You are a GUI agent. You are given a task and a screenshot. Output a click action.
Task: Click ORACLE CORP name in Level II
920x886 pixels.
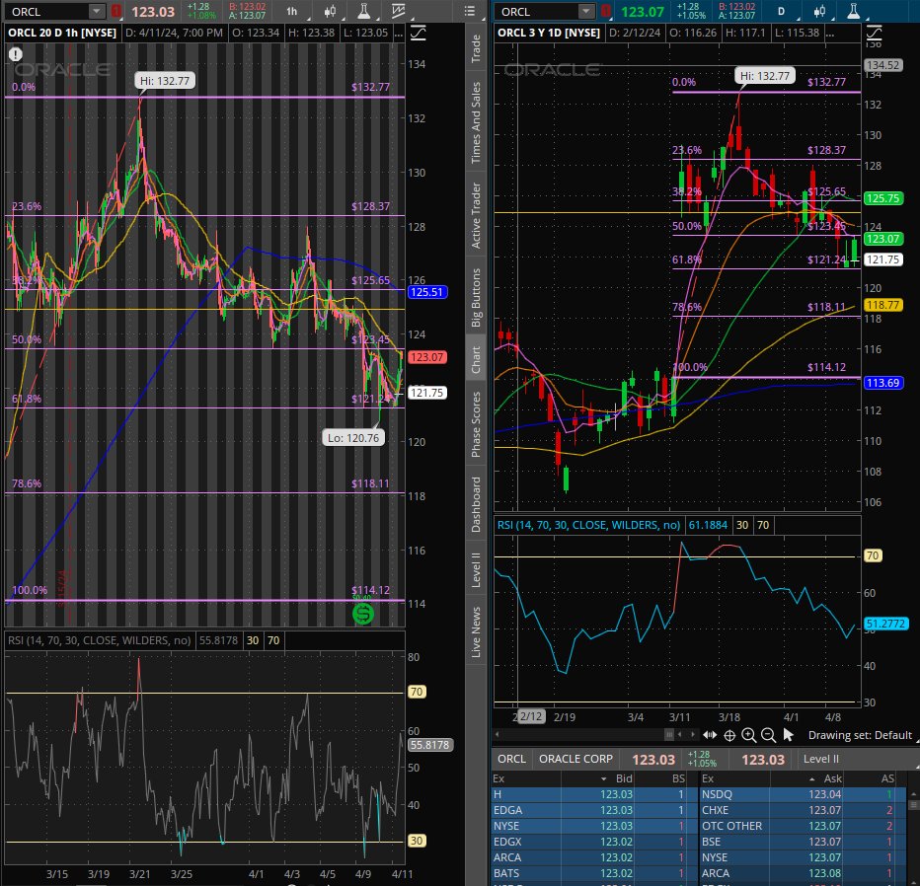[x=575, y=759]
